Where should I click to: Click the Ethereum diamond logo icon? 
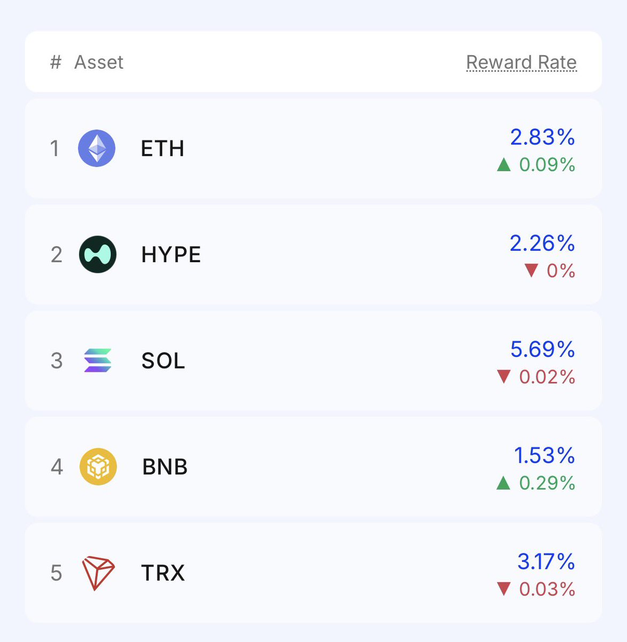click(x=97, y=148)
